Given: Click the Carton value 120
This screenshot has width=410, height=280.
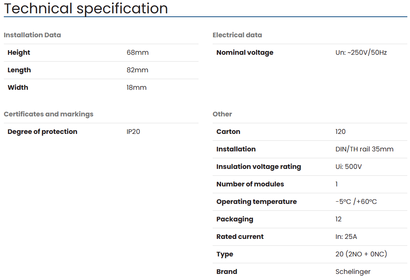Looking at the screenshot, I should (340, 132).
